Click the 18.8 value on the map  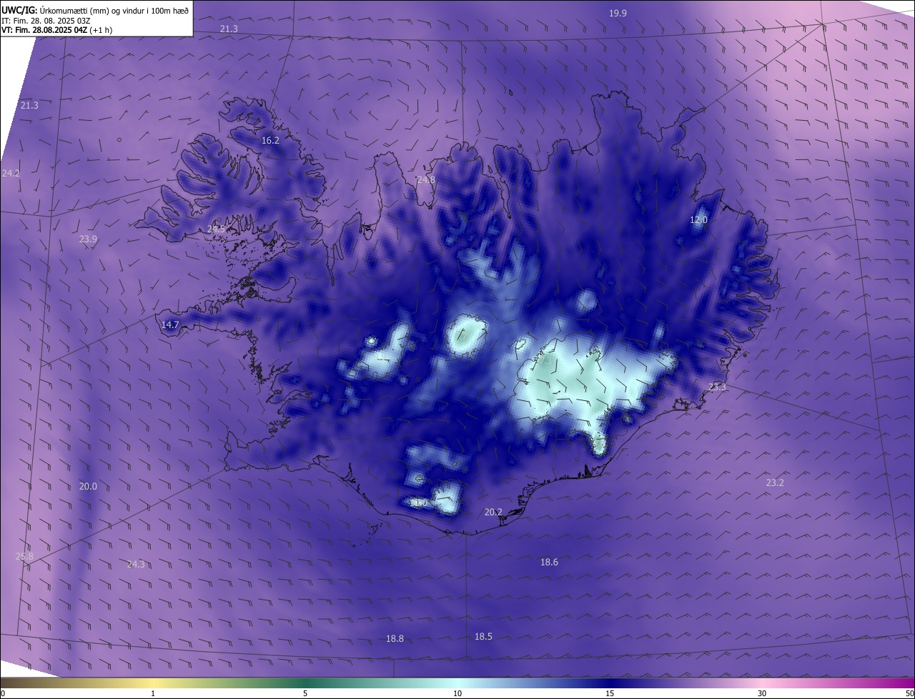pyautogui.click(x=395, y=638)
